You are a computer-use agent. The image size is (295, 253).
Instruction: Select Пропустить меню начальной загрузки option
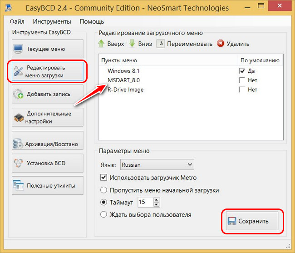click(x=103, y=190)
